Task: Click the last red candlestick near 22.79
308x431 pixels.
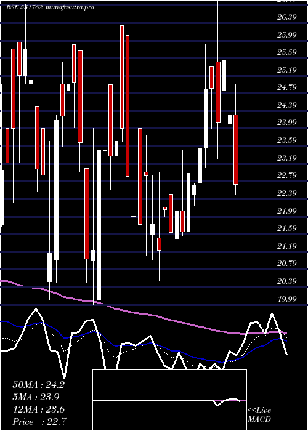Action: pos(236,150)
